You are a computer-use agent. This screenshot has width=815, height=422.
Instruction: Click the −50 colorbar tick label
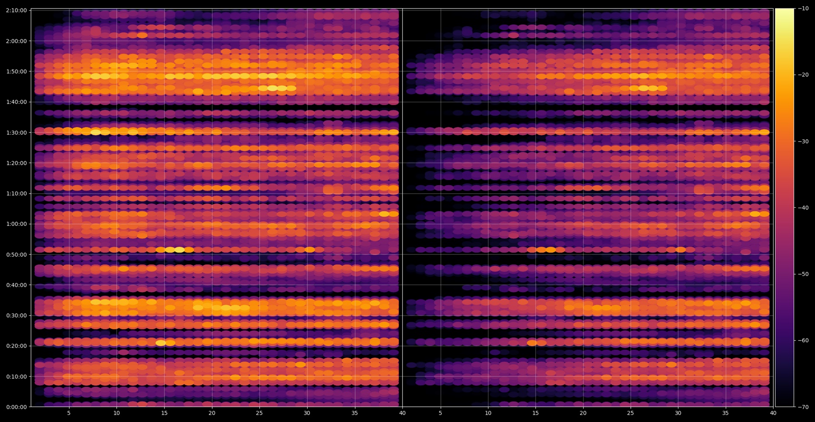click(803, 274)
